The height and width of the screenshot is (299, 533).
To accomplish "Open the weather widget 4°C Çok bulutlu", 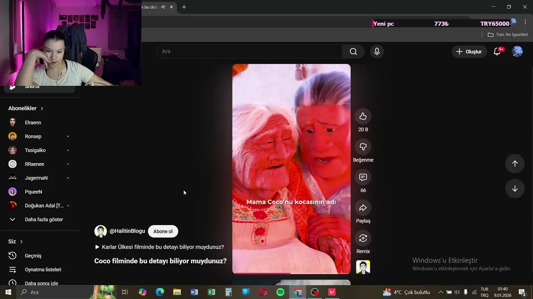I will [x=406, y=292].
